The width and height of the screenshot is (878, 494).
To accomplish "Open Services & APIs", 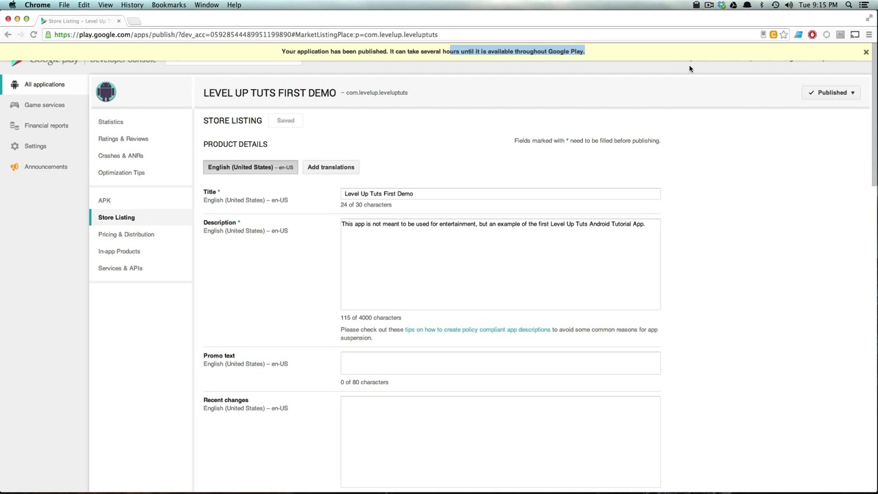I will 120,268.
